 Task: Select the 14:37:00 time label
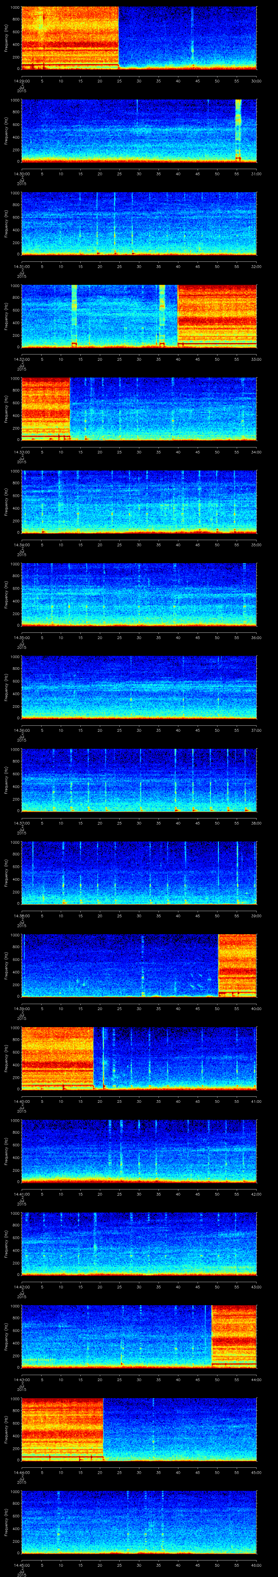pos(21,823)
